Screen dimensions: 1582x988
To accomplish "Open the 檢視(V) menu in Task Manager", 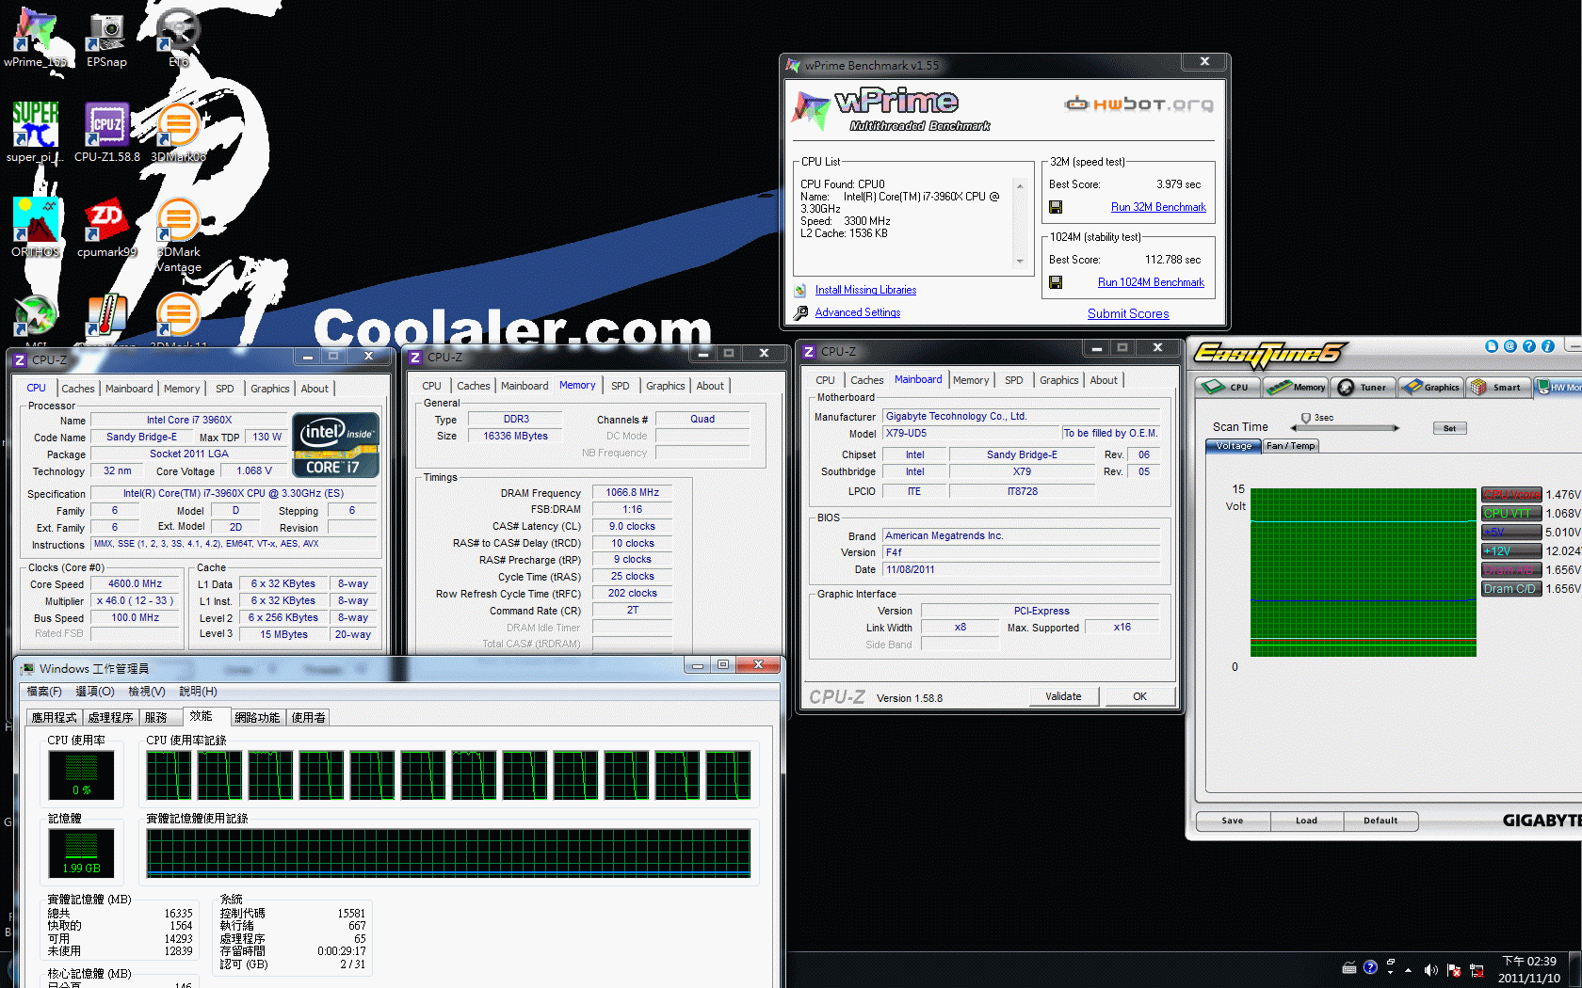I will coord(147,692).
